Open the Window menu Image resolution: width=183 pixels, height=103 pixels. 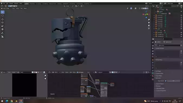click(x=16, y=4)
